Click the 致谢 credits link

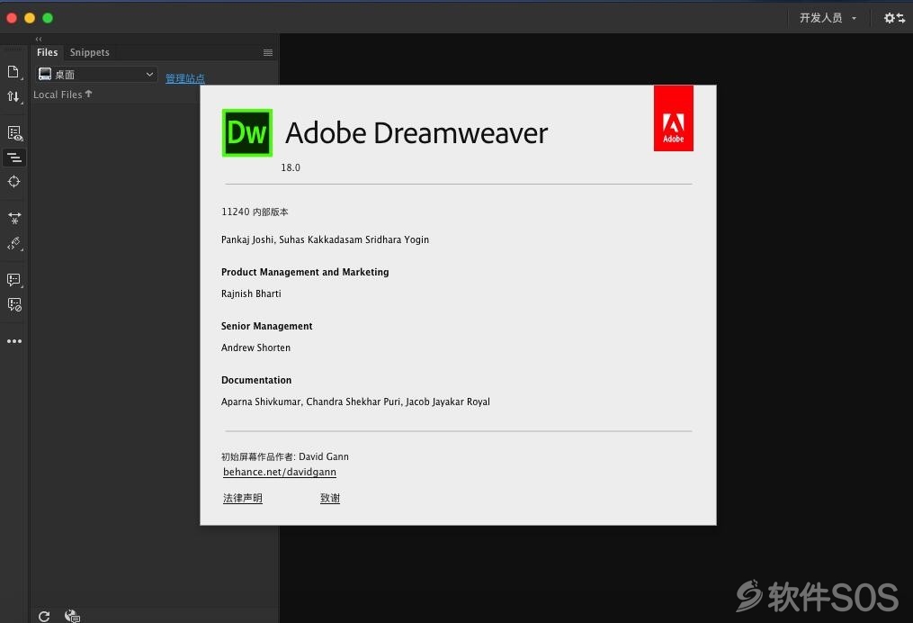330,498
